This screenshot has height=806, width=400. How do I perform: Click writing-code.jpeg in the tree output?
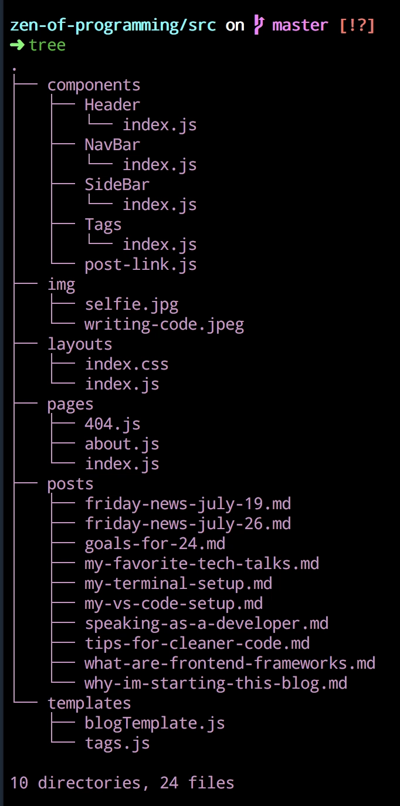click(x=164, y=324)
